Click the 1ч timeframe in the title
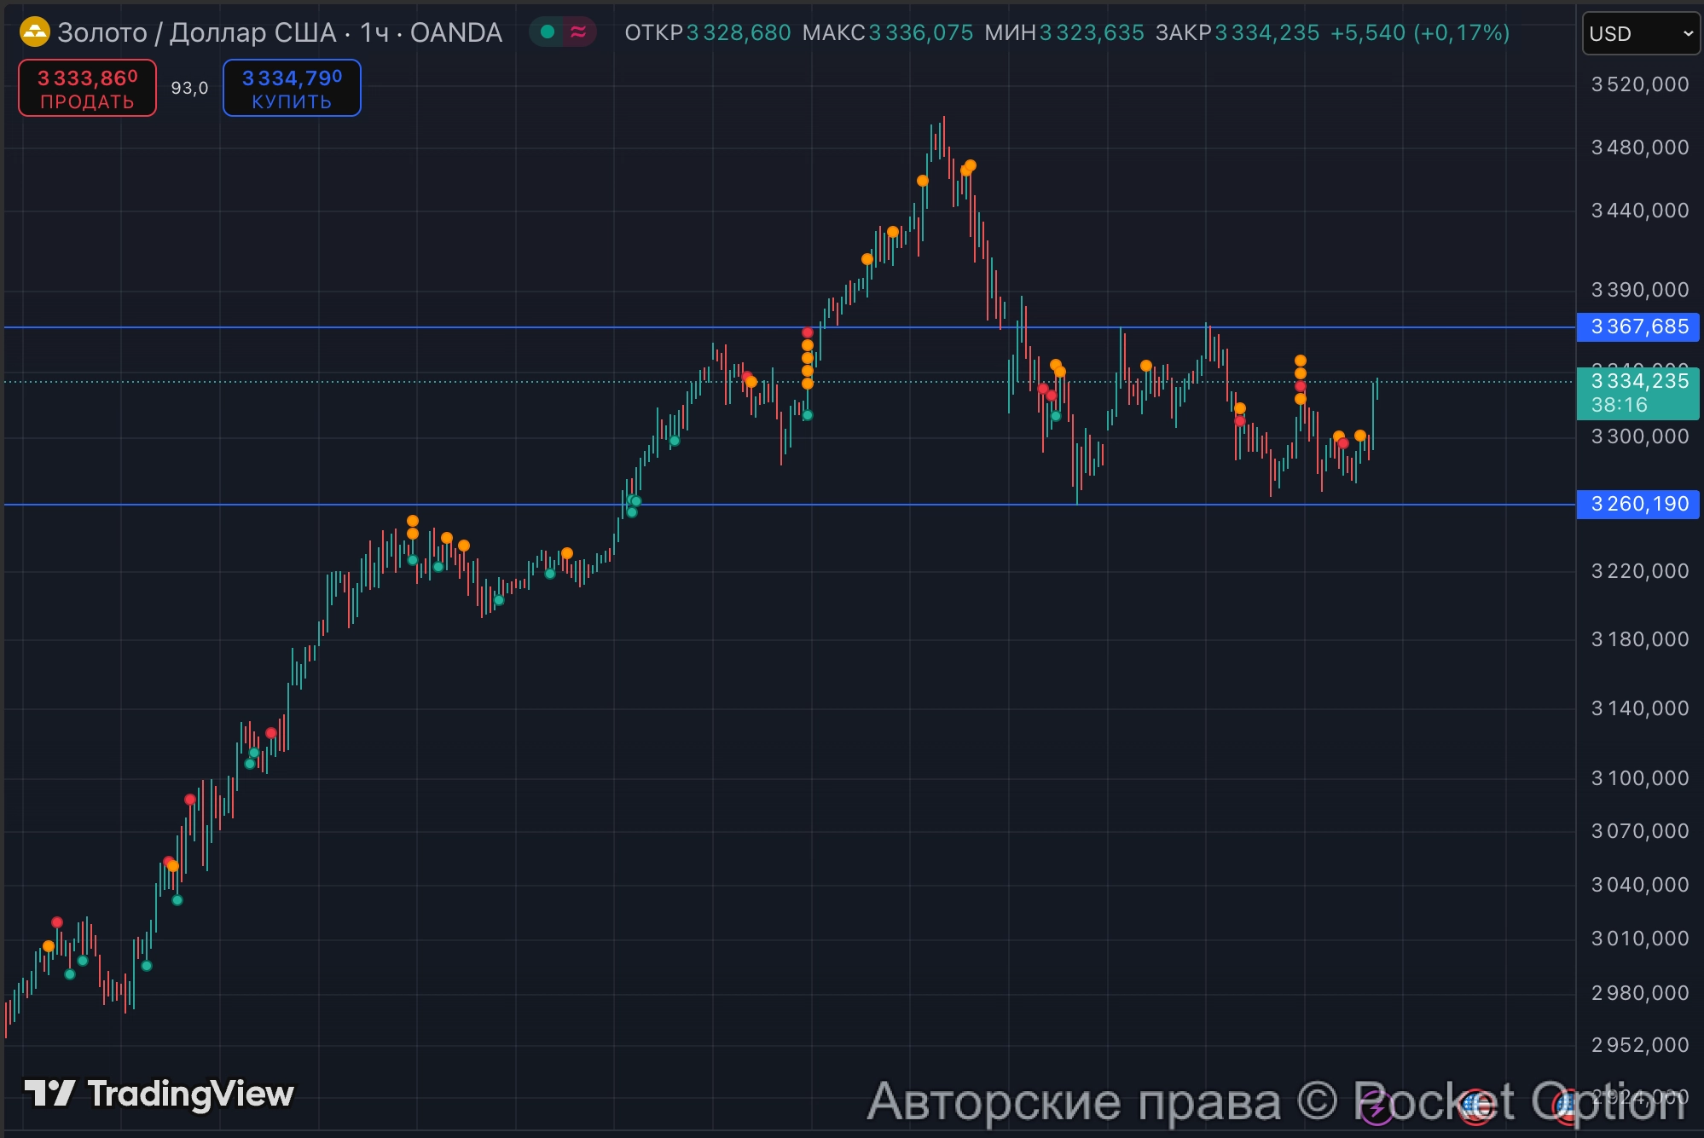The image size is (1704, 1138). coord(374,32)
